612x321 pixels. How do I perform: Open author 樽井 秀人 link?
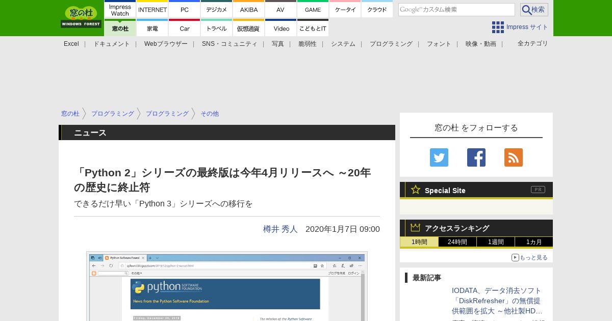(280, 229)
